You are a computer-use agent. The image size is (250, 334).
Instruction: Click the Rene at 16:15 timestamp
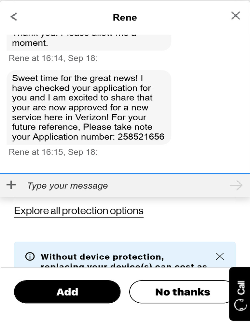tap(53, 152)
